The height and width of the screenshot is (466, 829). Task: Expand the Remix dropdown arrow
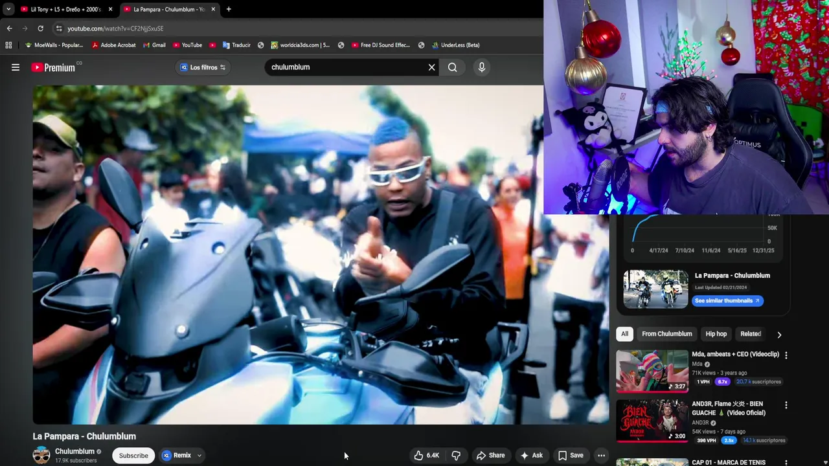coord(199,456)
